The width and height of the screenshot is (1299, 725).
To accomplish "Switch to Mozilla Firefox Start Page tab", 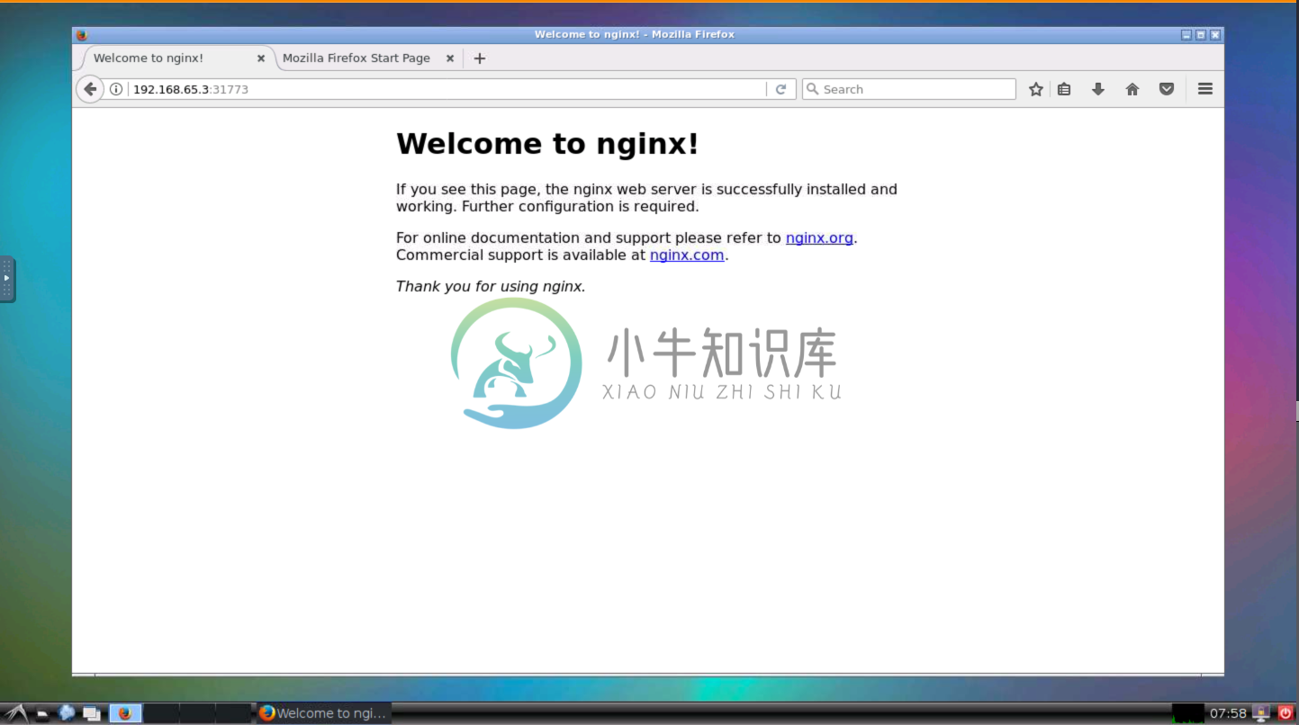I will pos(356,58).
